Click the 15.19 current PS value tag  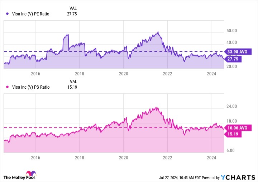(x=233, y=134)
